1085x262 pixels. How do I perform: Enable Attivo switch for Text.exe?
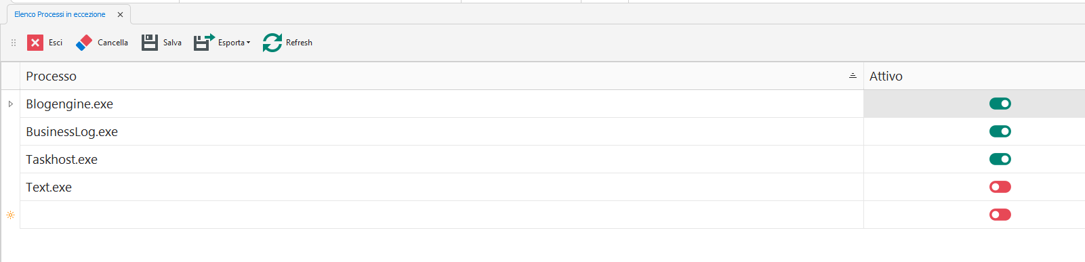coord(1000,187)
